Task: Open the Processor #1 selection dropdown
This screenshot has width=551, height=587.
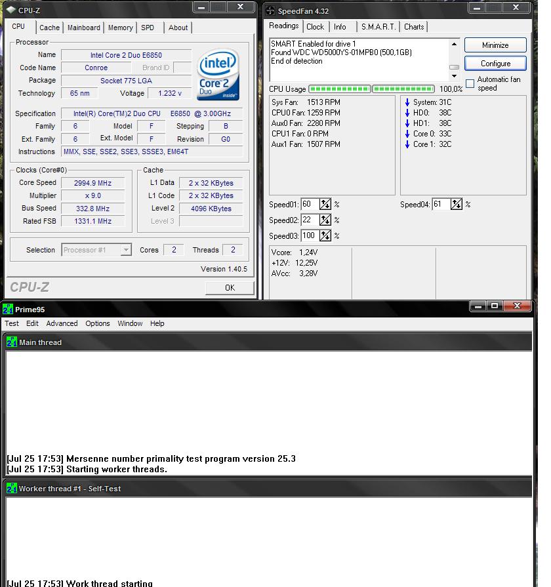Action: (x=126, y=250)
